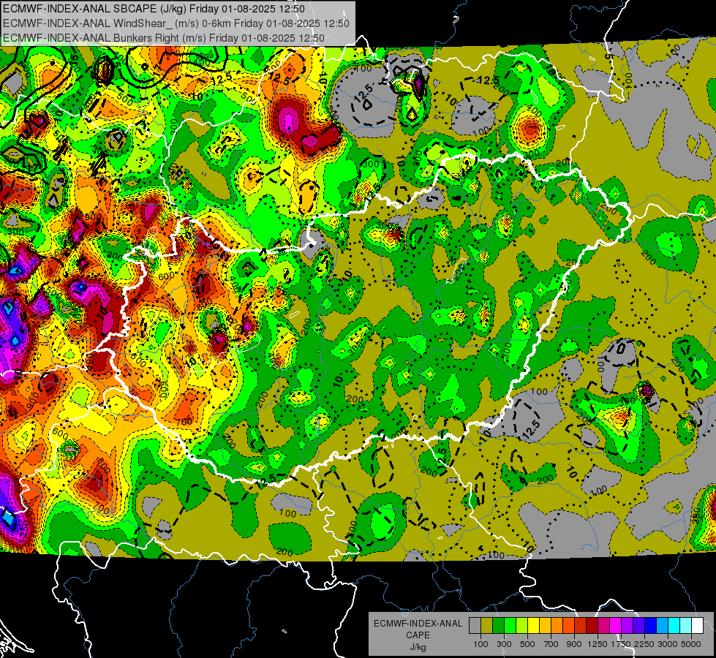716x658 pixels.
Task: Click the 1250 value on the legend scale
Action: 598,644
